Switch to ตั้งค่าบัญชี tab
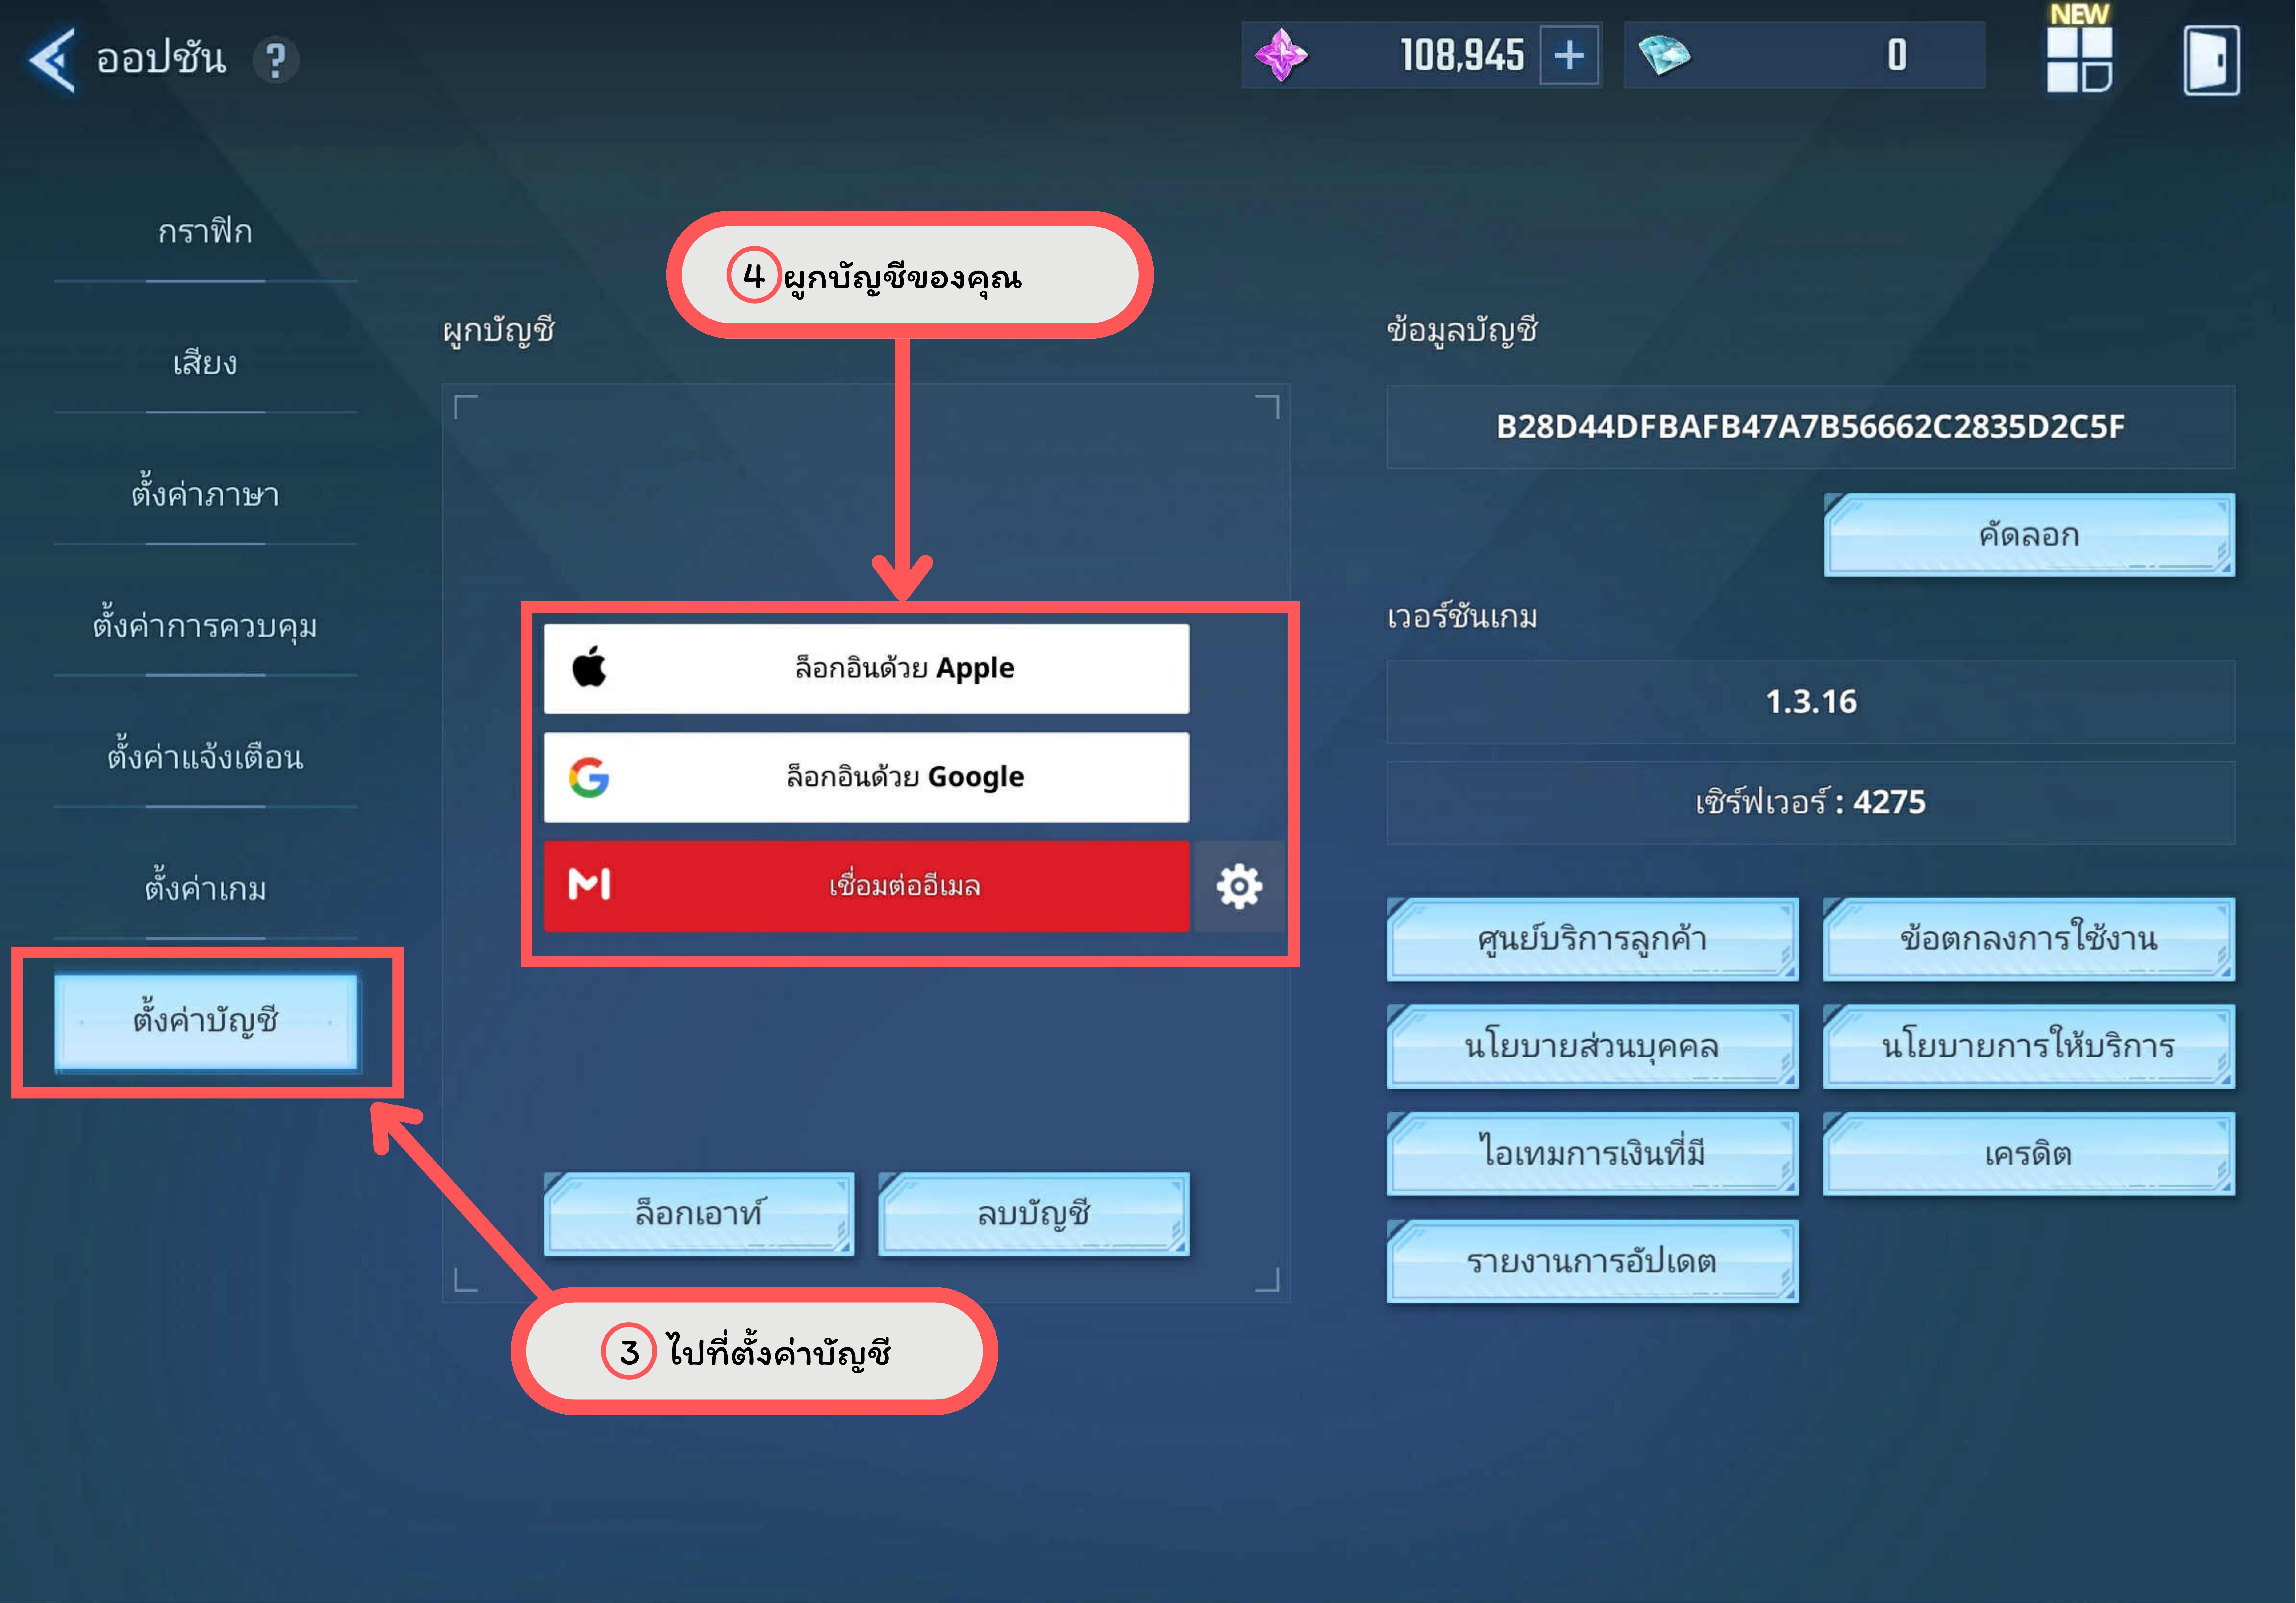This screenshot has width=2296, height=1603. (x=205, y=1020)
